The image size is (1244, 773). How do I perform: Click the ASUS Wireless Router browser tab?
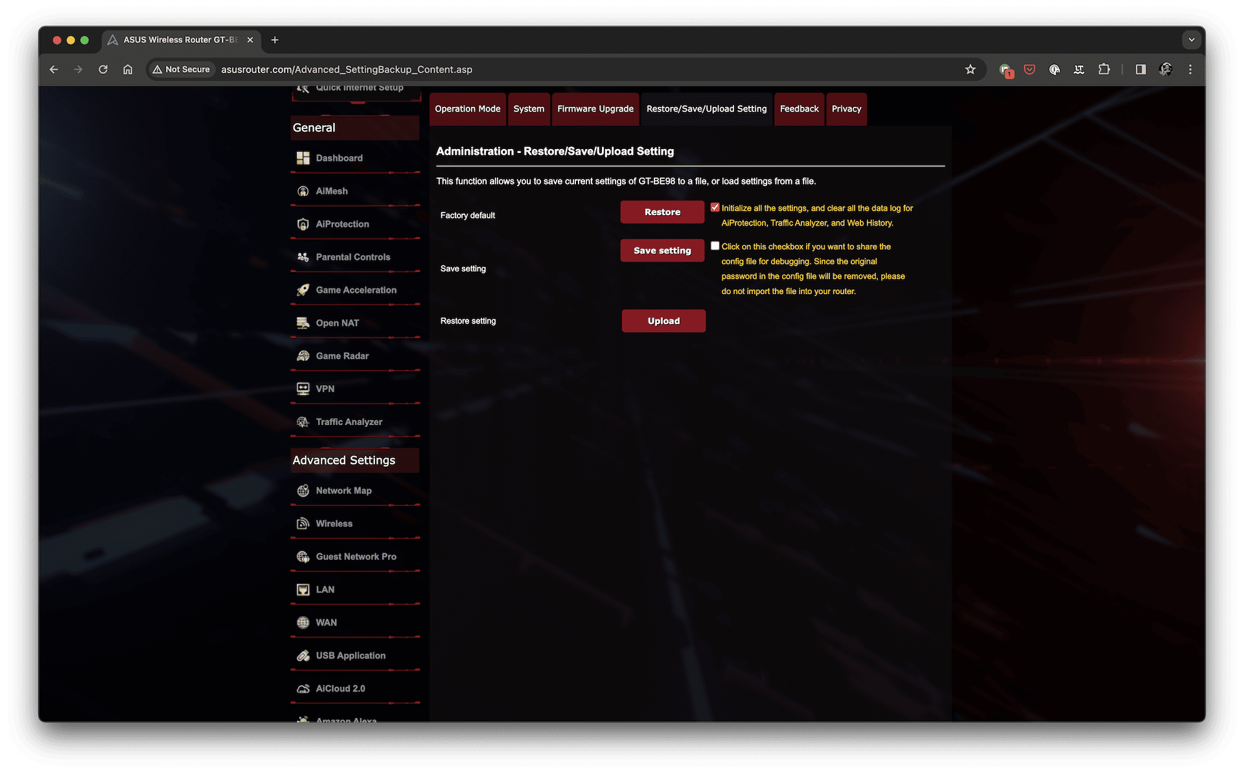(181, 40)
